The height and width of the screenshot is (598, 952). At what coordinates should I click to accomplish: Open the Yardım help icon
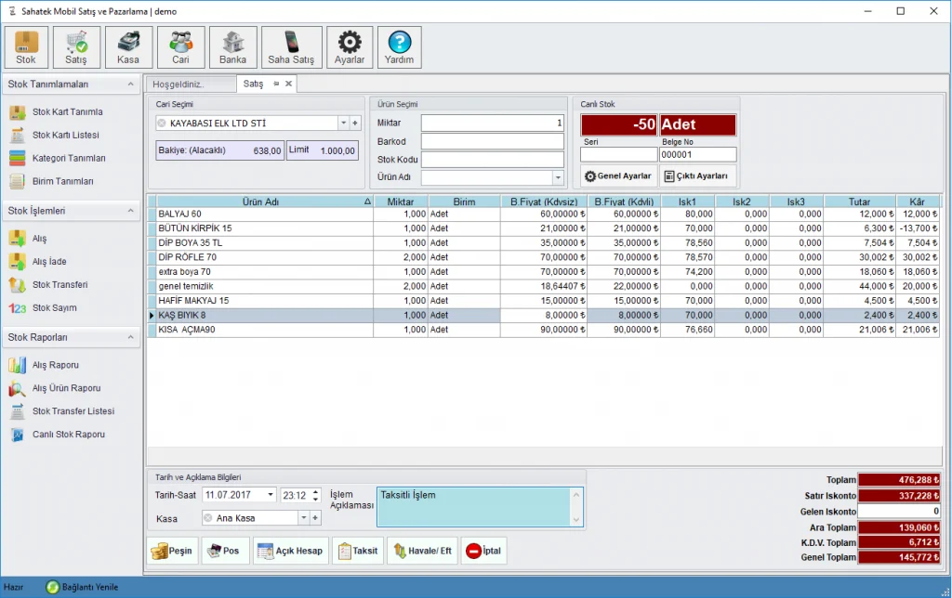[x=399, y=47]
